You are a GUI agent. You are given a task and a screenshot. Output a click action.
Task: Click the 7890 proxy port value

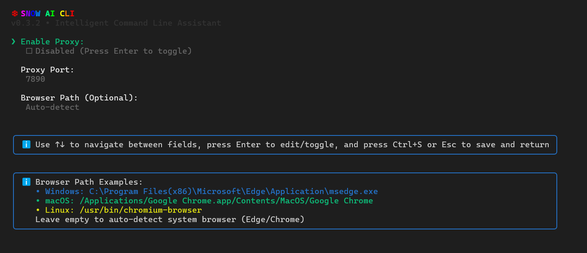35,79
